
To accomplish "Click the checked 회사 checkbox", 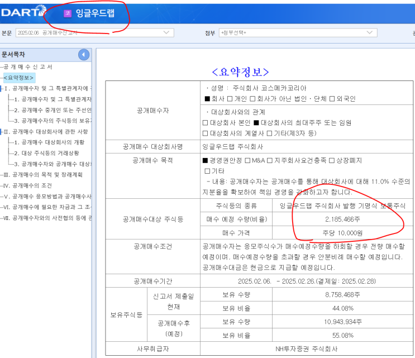I will point(207,99).
